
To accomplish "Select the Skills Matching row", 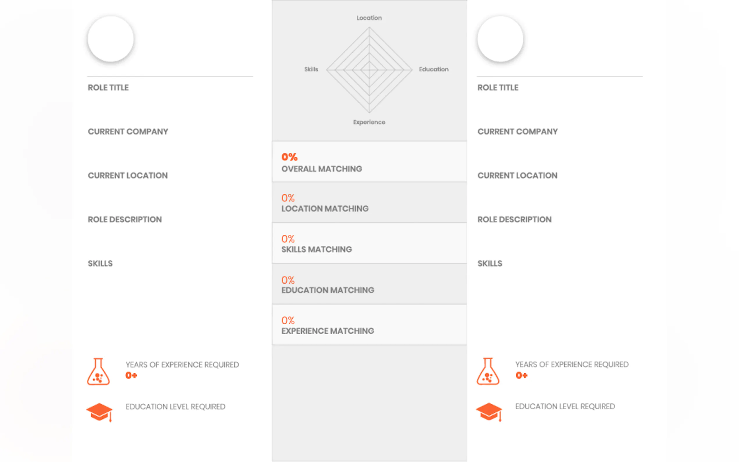I will [x=369, y=244].
